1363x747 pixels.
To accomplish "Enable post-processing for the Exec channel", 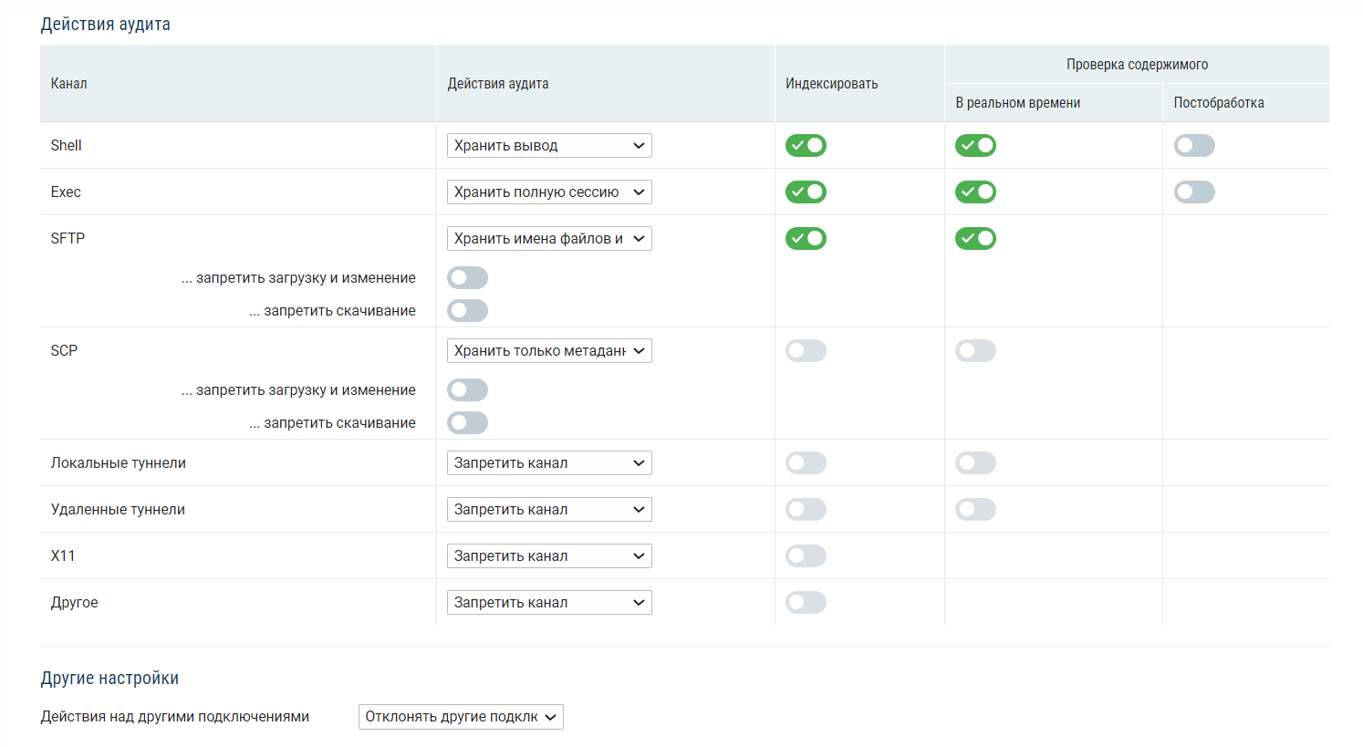I will pos(1194,192).
